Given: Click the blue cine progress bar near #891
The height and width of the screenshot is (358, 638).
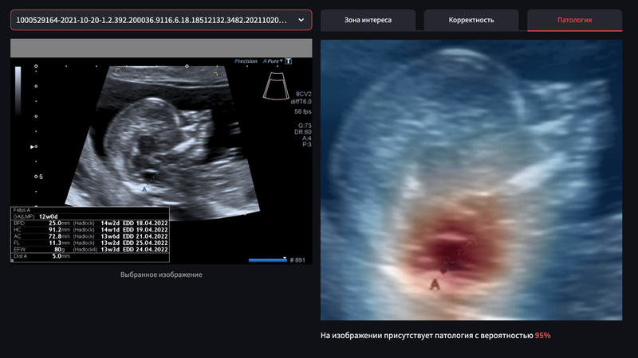Looking at the screenshot, I should 267,260.
